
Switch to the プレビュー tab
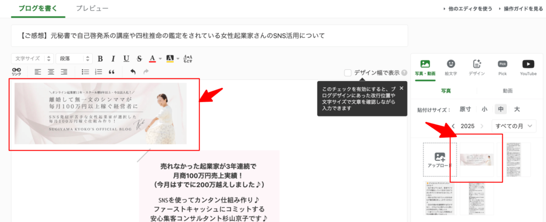(x=92, y=9)
